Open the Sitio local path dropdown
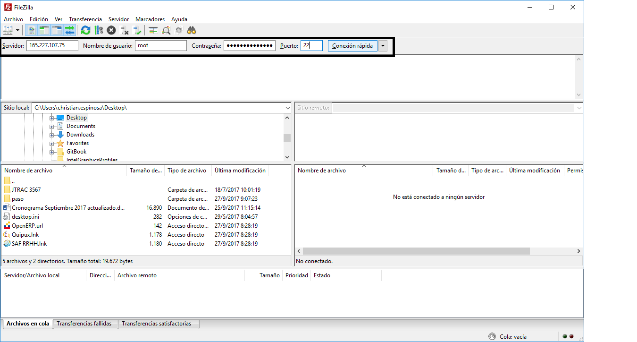Viewport: 637px width, 342px height. (x=288, y=108)
